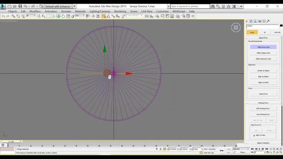Save the scene with the floppy disk icon

(x=20, y=6)
